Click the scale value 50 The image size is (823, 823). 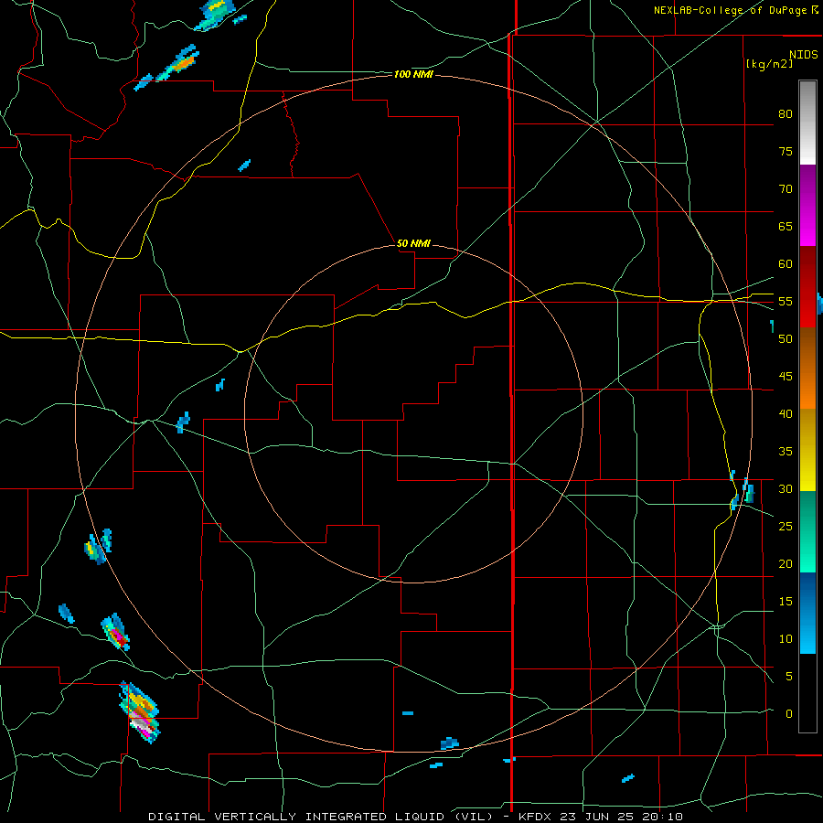(x=786, y=339)
